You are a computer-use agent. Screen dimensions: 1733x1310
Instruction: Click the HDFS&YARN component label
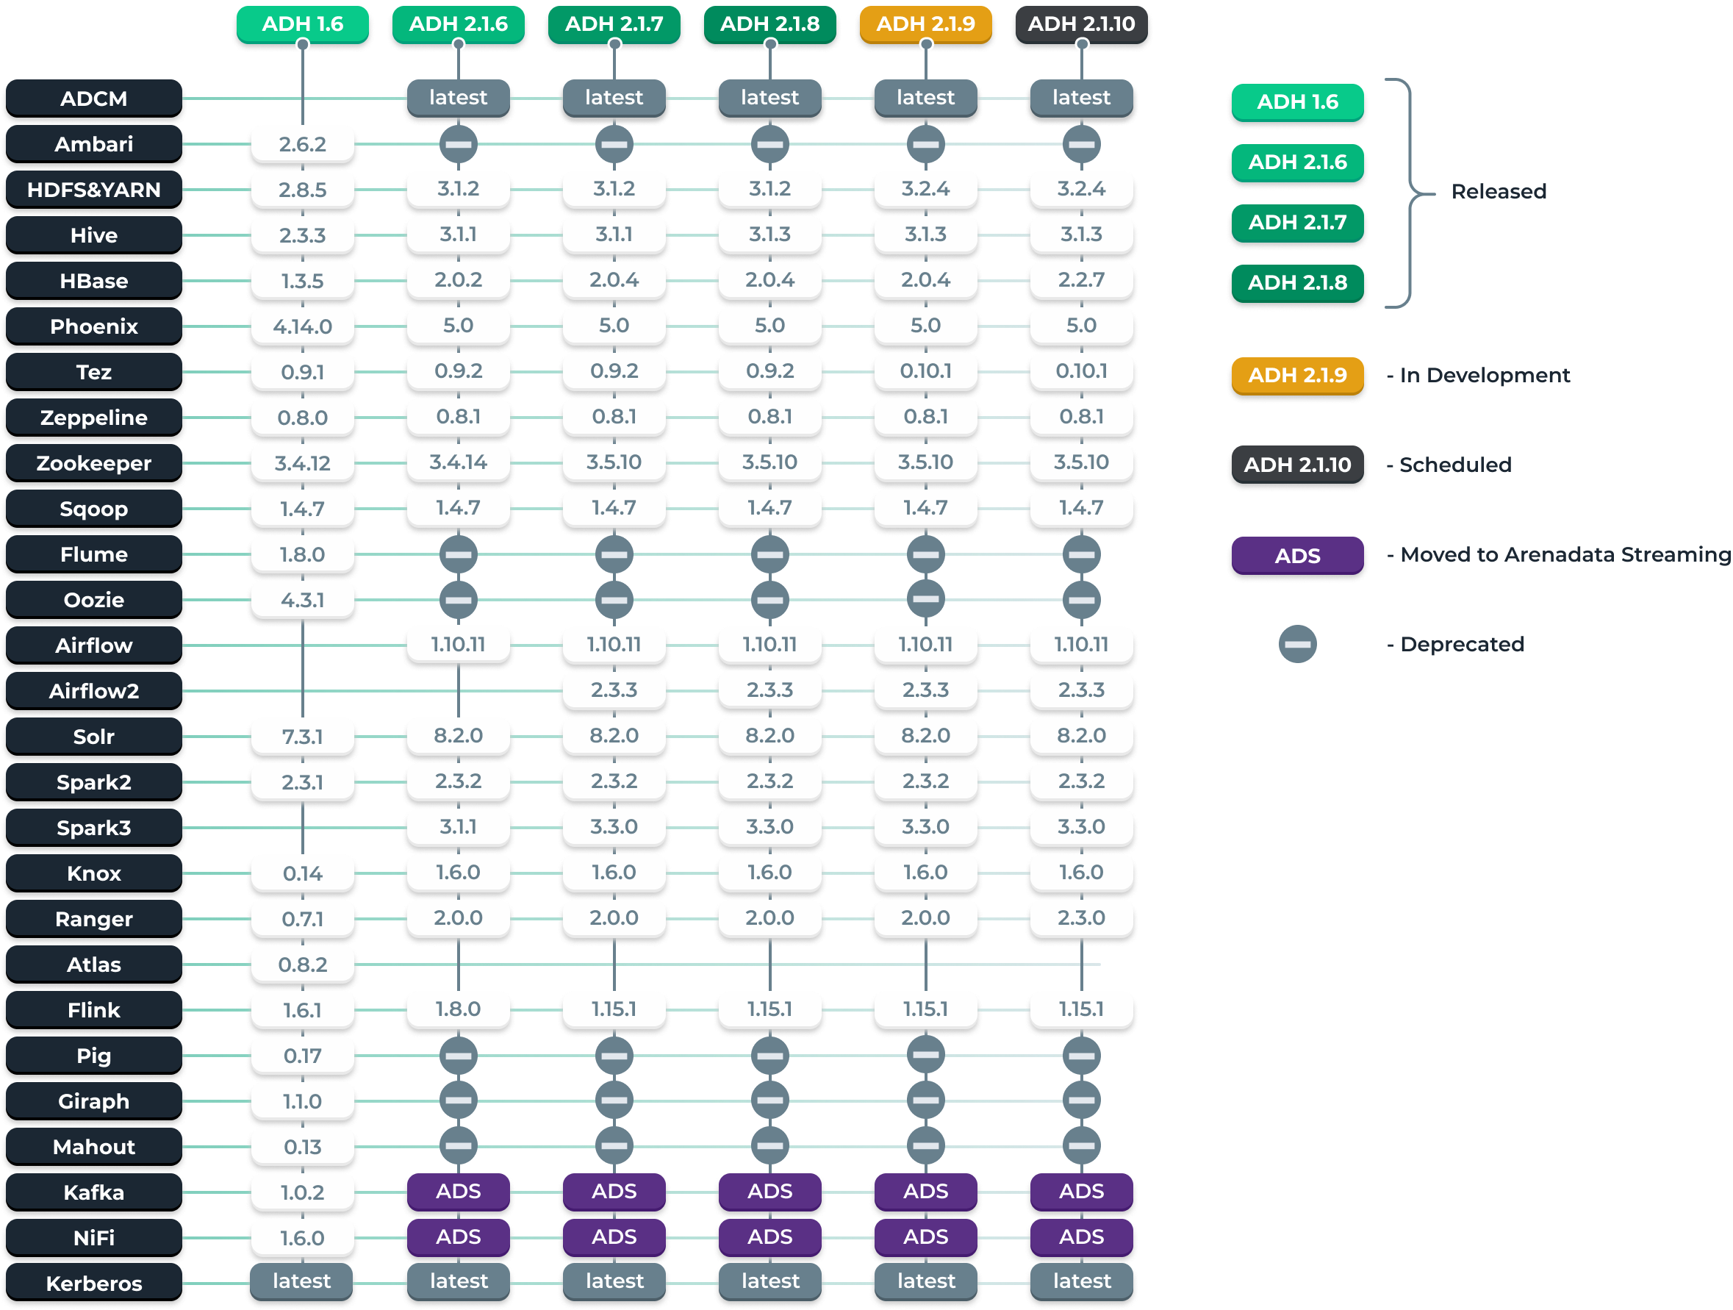tap(94, 190)
